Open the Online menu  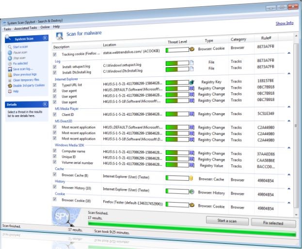pos(45,27)
